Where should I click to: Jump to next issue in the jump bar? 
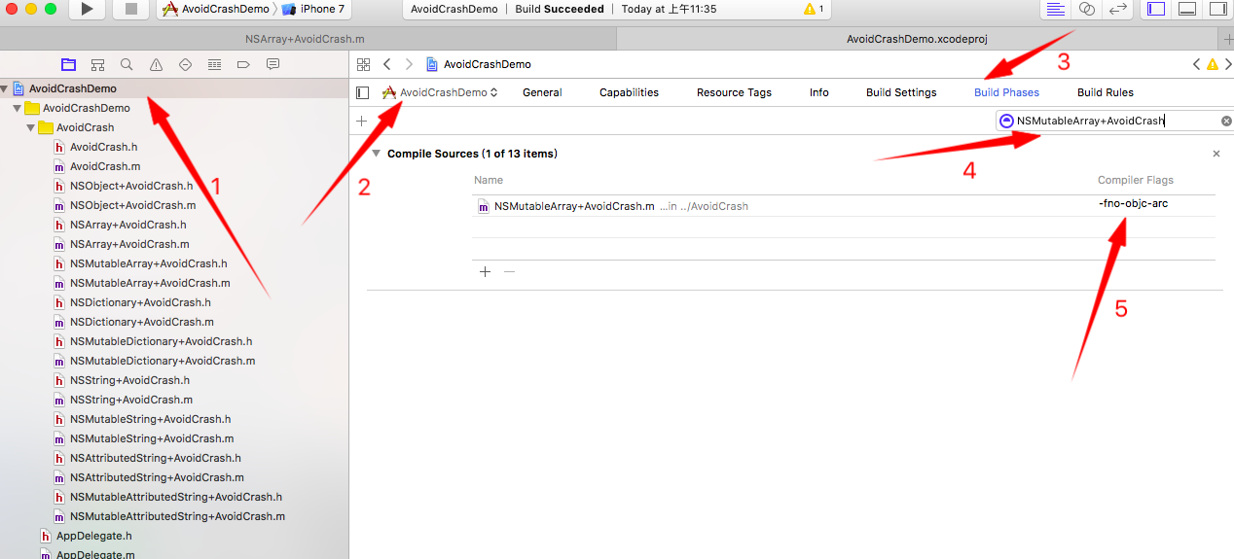(1226, 64)
